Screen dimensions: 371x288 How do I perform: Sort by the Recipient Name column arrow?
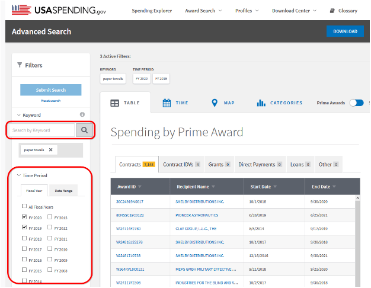click(213, 187)
